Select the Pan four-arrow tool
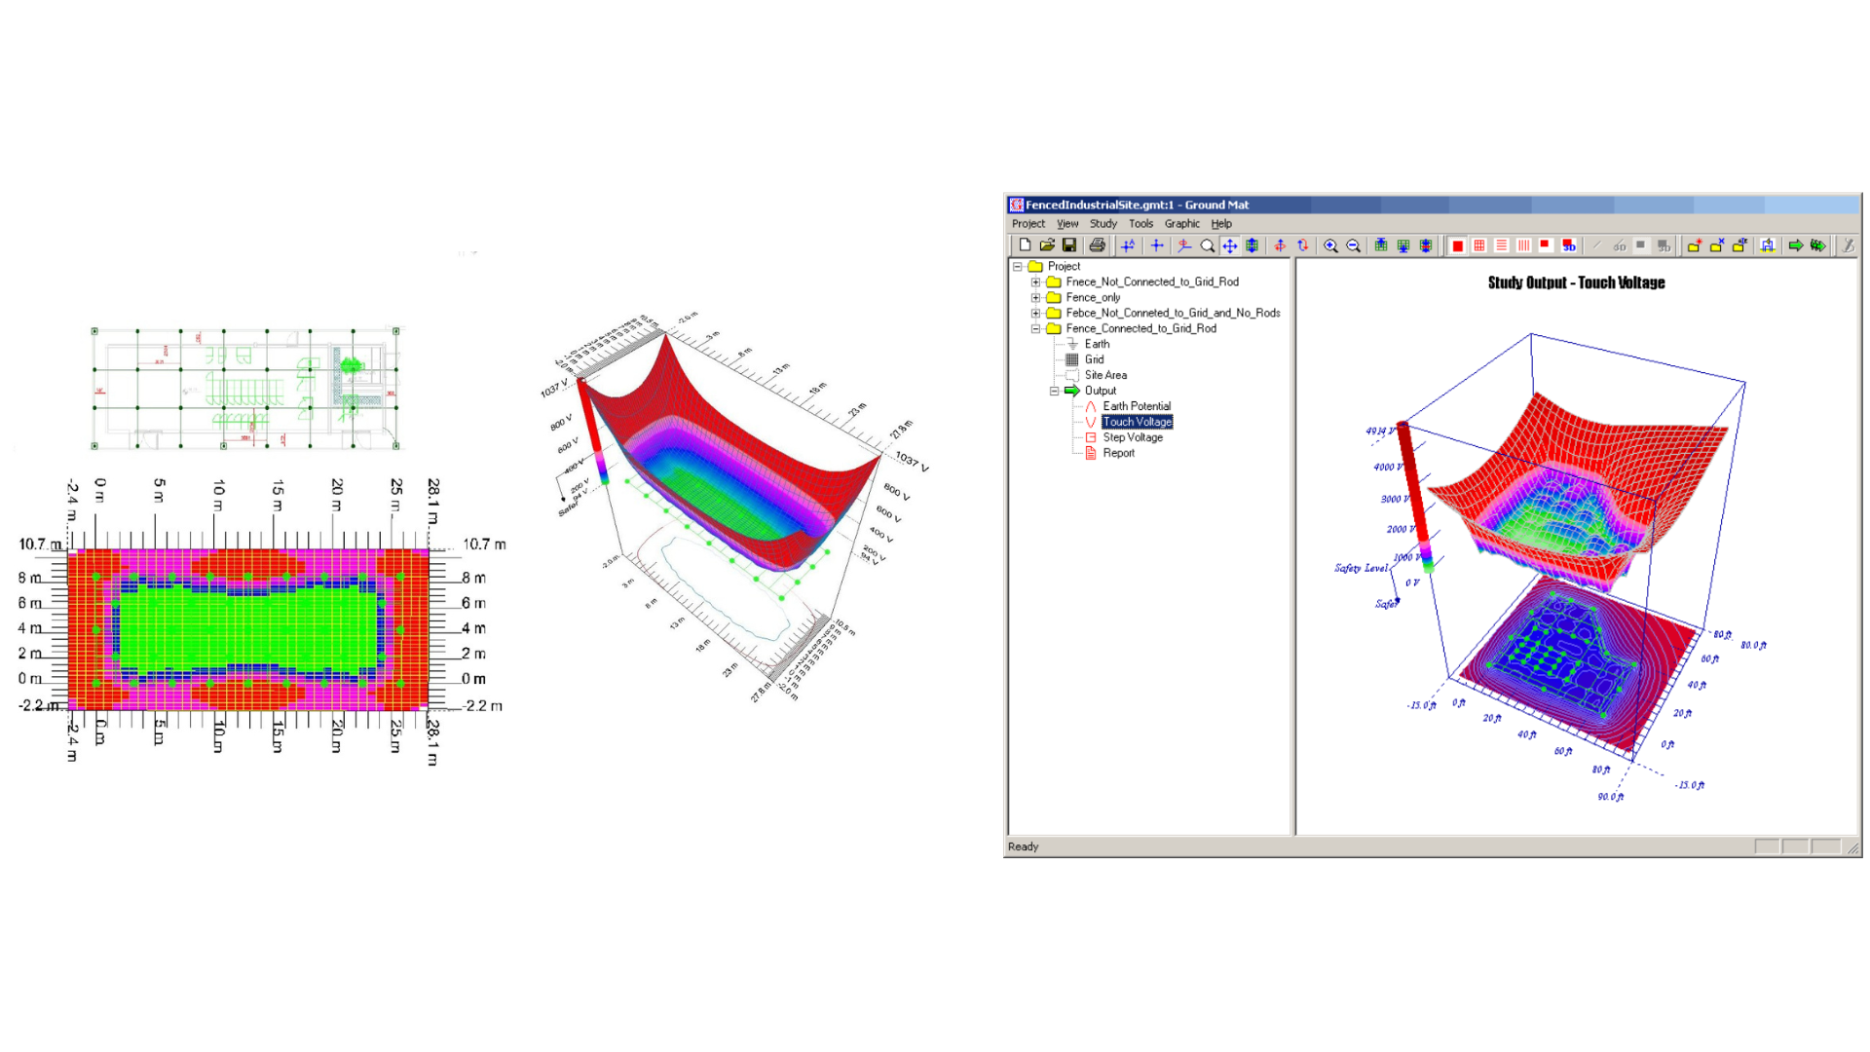This screenshot has width=1870, height=1052. point(1230,245)
